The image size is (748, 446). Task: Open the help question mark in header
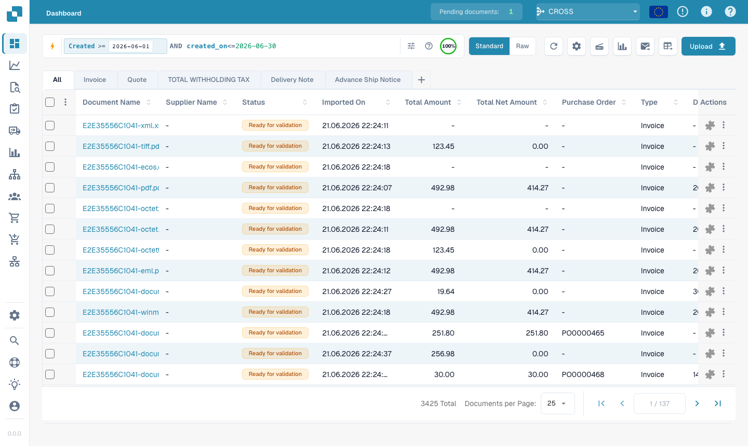(730, 11)
